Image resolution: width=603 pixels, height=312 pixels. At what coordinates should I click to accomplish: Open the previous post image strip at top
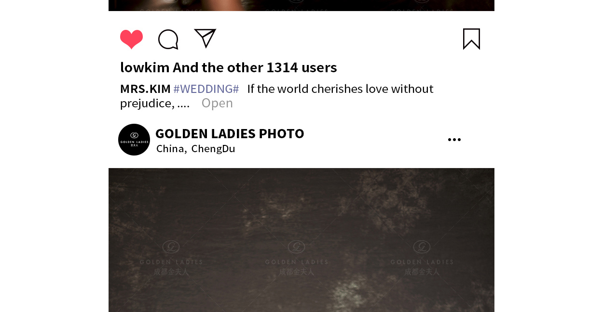tap(301, 5)
